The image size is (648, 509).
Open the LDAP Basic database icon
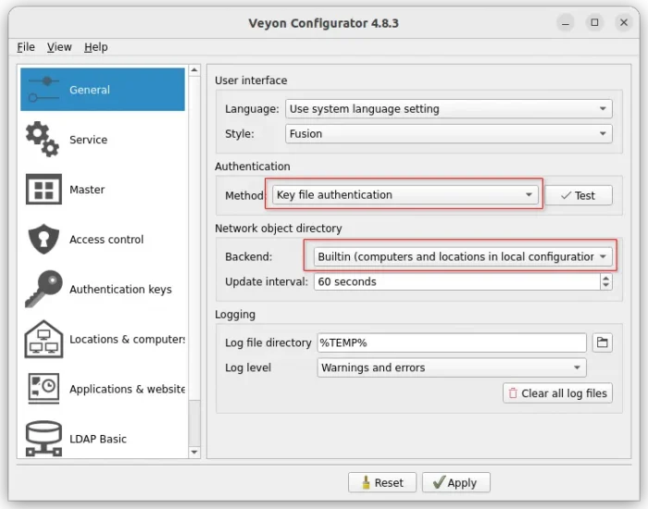tap(43, 439)
